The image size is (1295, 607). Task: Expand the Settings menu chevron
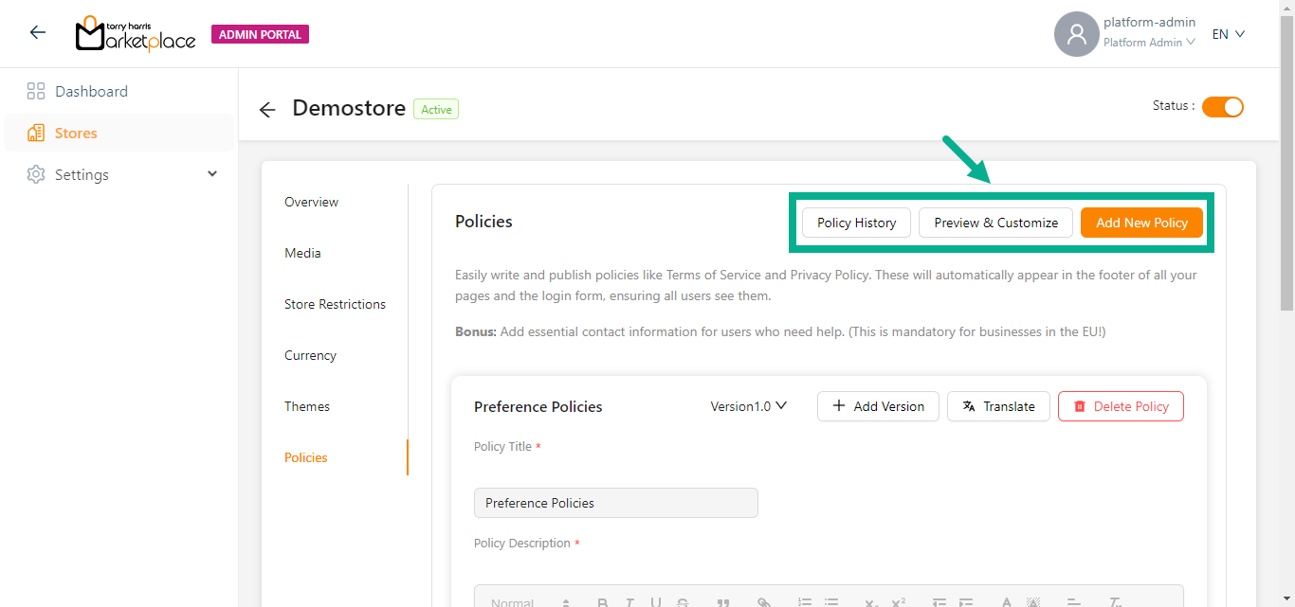(x=212, y=174)
